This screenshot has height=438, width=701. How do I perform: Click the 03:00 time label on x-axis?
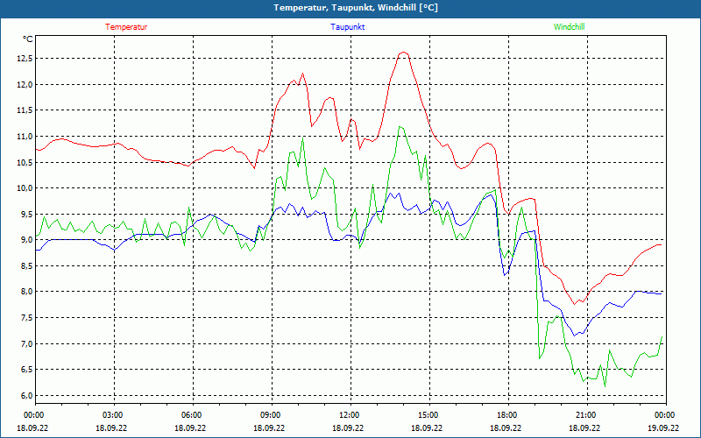115,415
